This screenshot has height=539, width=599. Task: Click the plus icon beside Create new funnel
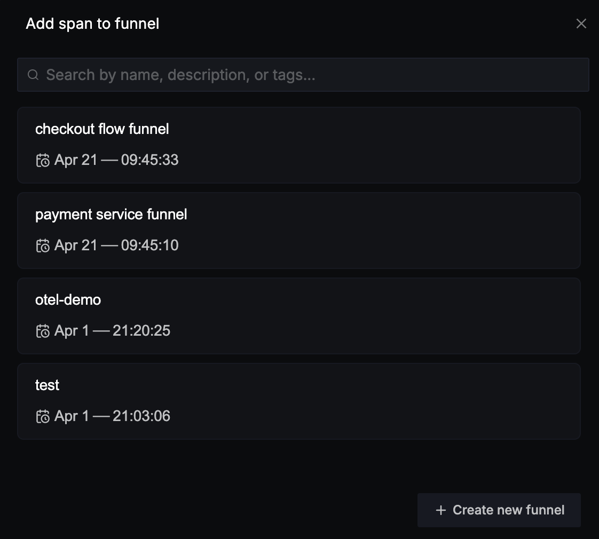[441, 510]
